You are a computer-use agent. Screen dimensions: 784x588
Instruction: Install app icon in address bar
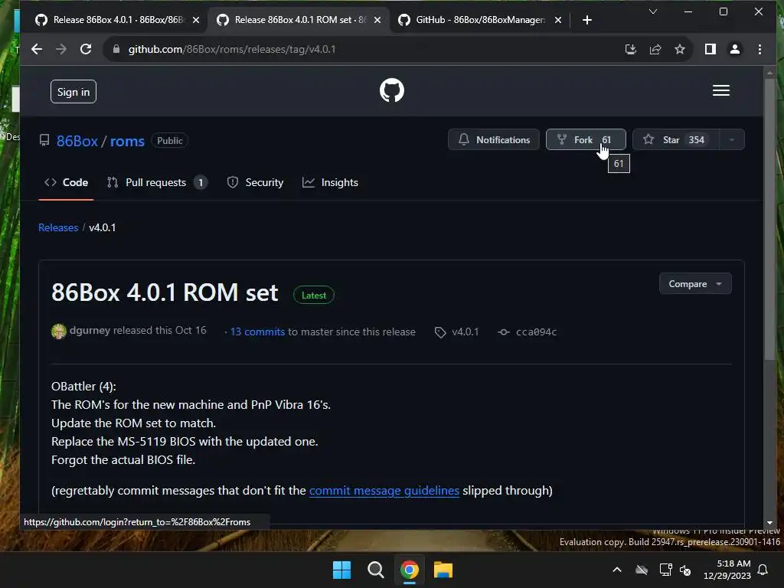click(x=631, y=49)
